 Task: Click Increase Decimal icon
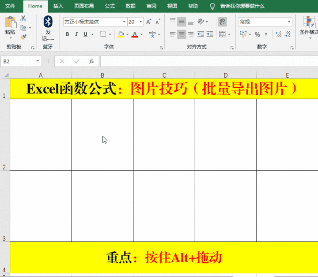[278, 34]
